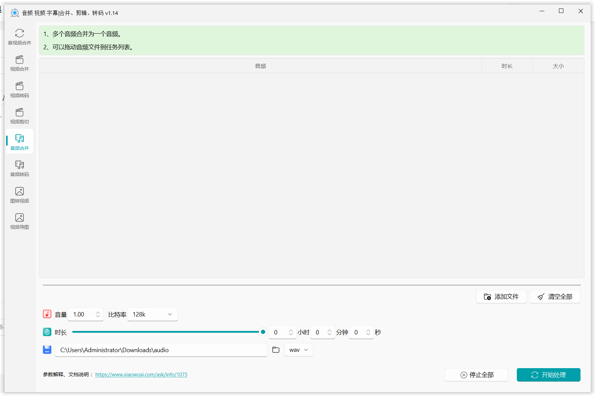
Task: Open the wav output format dropdown
Action: coord(299,350)
